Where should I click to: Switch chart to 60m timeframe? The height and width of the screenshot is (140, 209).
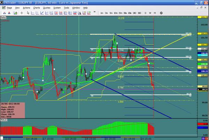point(130,13)
